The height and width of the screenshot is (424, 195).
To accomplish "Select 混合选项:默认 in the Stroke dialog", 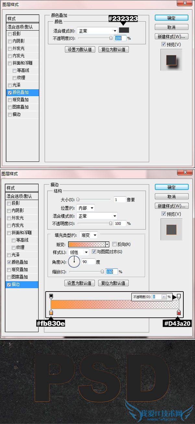I will click(x=22, y=196).
